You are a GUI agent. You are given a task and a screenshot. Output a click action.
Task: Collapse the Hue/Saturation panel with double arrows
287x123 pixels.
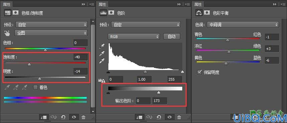coord(84,4)
